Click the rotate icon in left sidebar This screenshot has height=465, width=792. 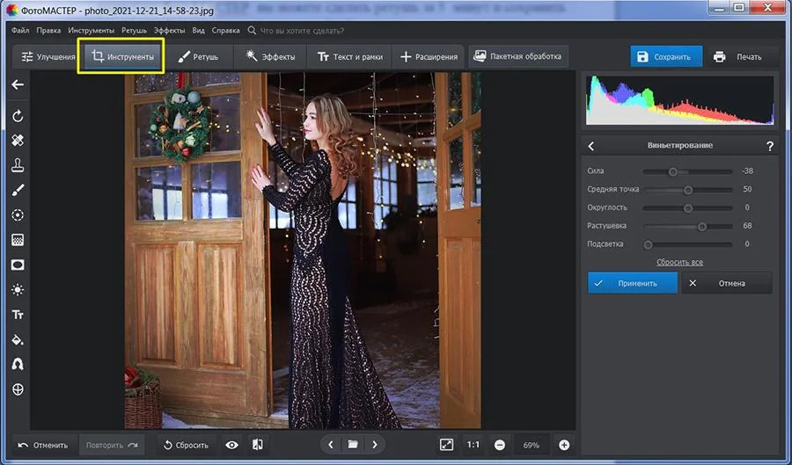point(18,116)
